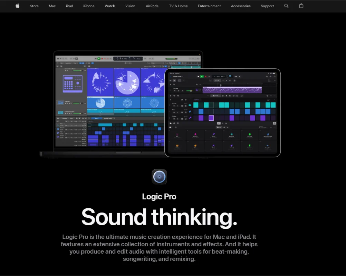
Task: Open the TV & Home link
Action: [178, 6]
